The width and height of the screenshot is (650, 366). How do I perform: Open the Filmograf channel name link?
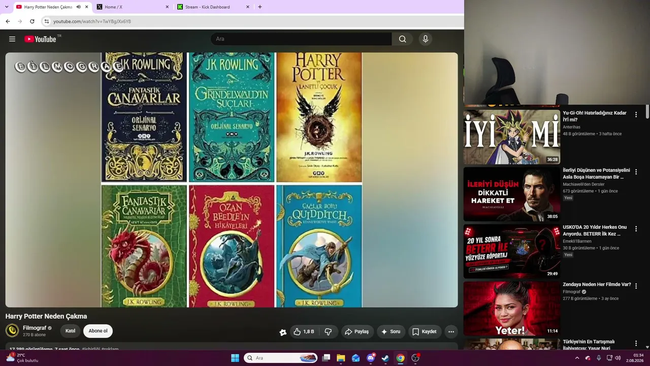pos(35,328)
